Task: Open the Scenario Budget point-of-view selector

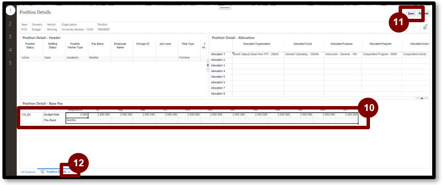Action: [37, 27]
